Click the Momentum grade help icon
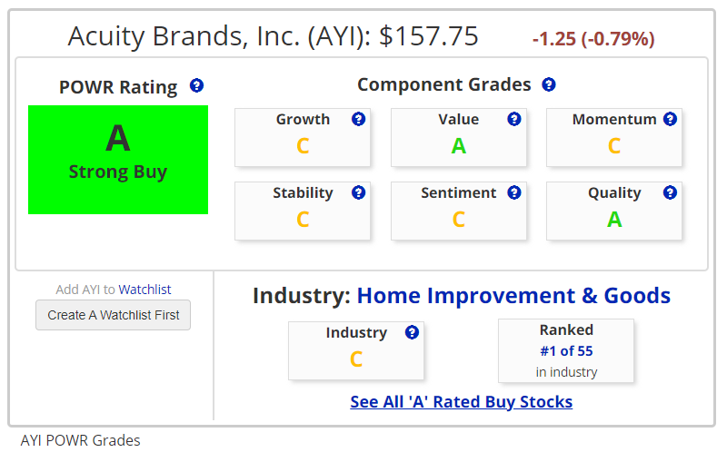Image resolution: width=727 pixels, height=462 pixels. pyautogui.click(x=670, y=119)
